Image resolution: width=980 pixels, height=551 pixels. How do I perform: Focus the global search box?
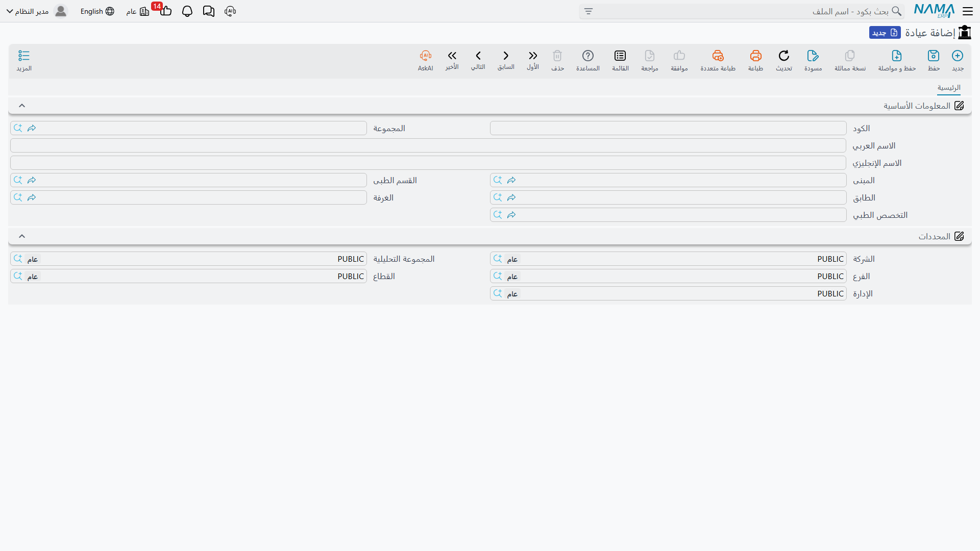click(x=742, y=11)
